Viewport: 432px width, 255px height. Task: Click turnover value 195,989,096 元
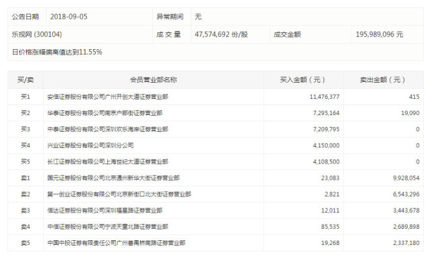[379, 34]
